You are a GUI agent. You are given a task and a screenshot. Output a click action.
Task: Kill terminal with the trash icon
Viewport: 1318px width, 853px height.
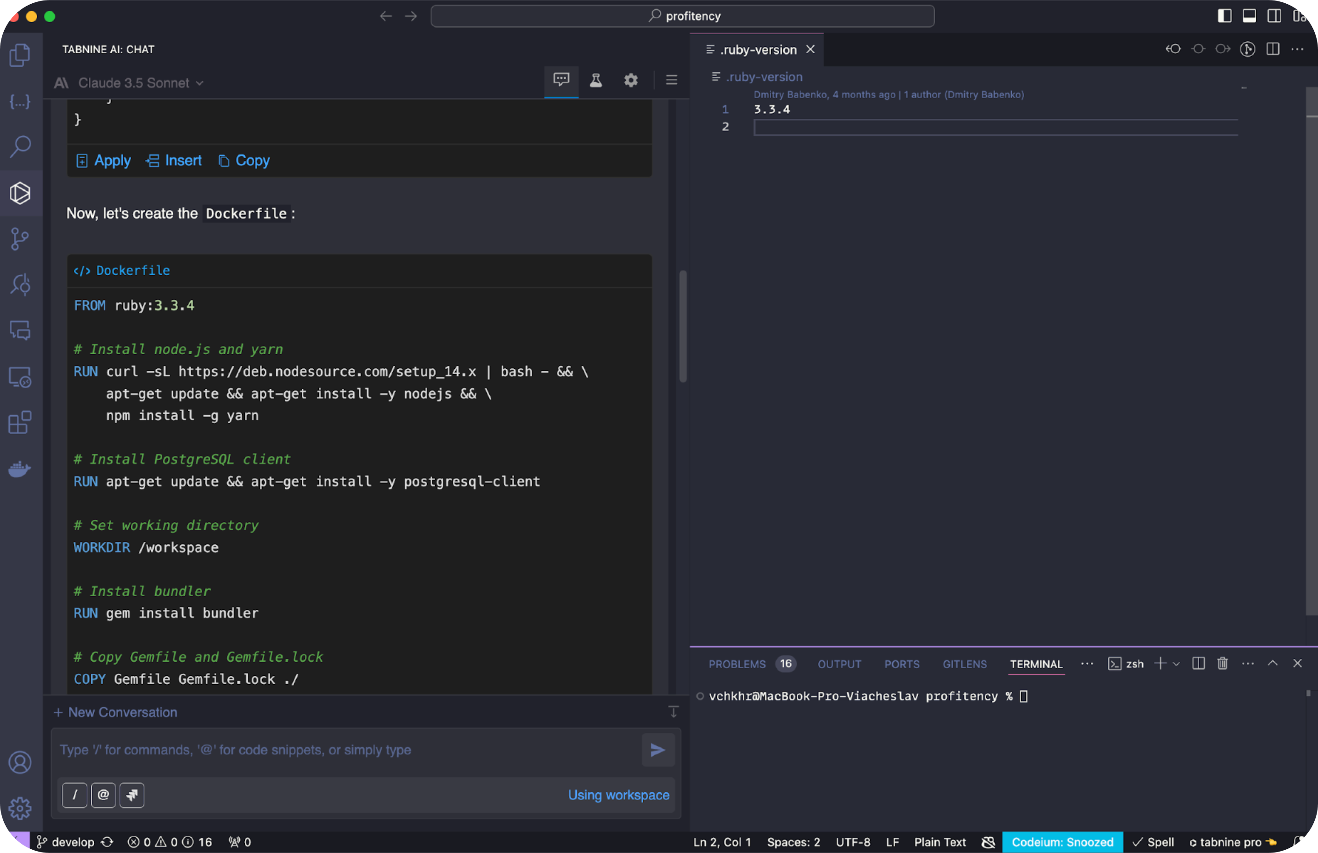(x=1222, y=664)
